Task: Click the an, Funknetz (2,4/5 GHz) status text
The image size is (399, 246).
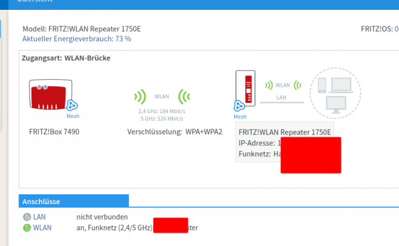Action: click(x=114, y=228)
